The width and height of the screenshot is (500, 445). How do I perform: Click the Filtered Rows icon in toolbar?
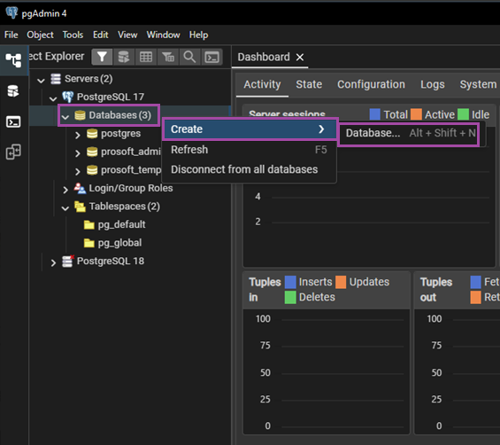pyautogui.click(x=168, y=58)
